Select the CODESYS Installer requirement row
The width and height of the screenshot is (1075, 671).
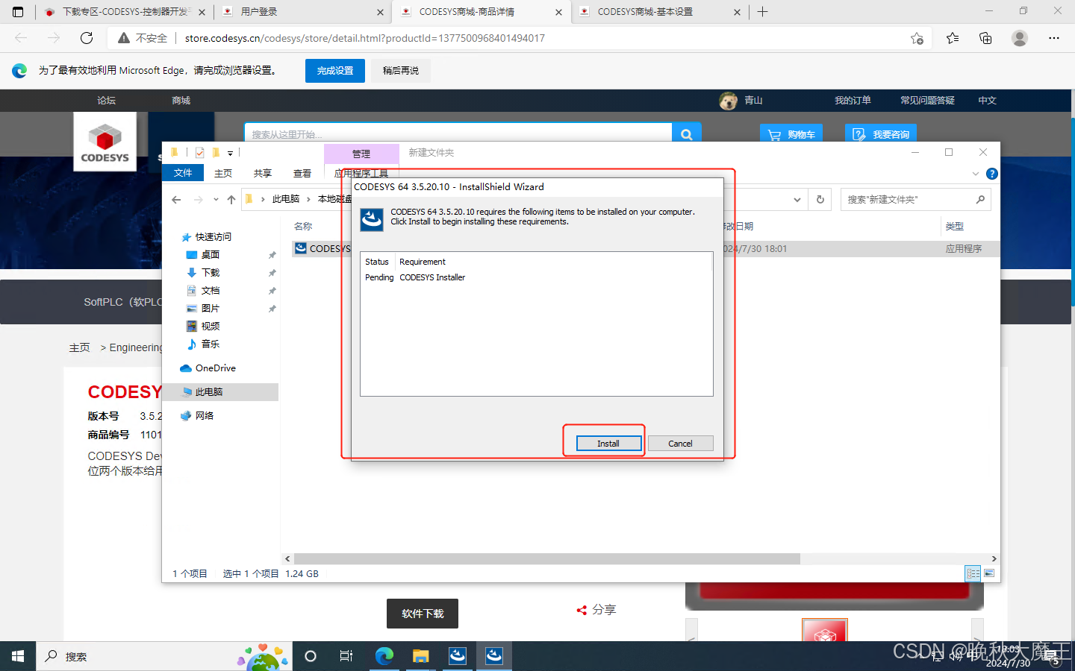(536, 277)
